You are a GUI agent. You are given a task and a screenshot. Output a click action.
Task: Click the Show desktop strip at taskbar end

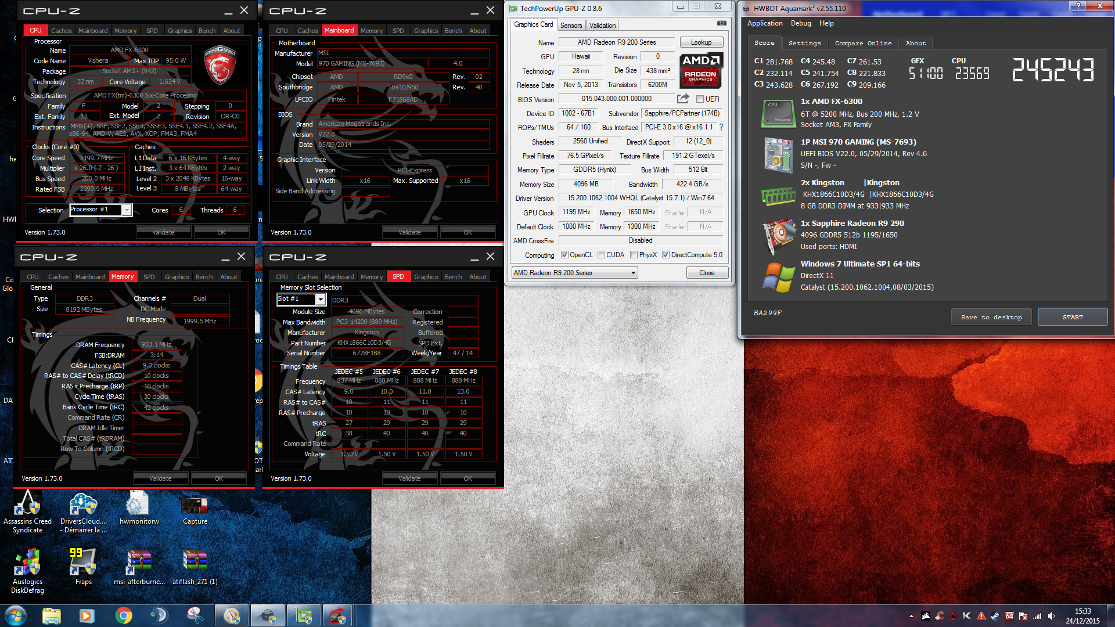tap(1110, 616)
